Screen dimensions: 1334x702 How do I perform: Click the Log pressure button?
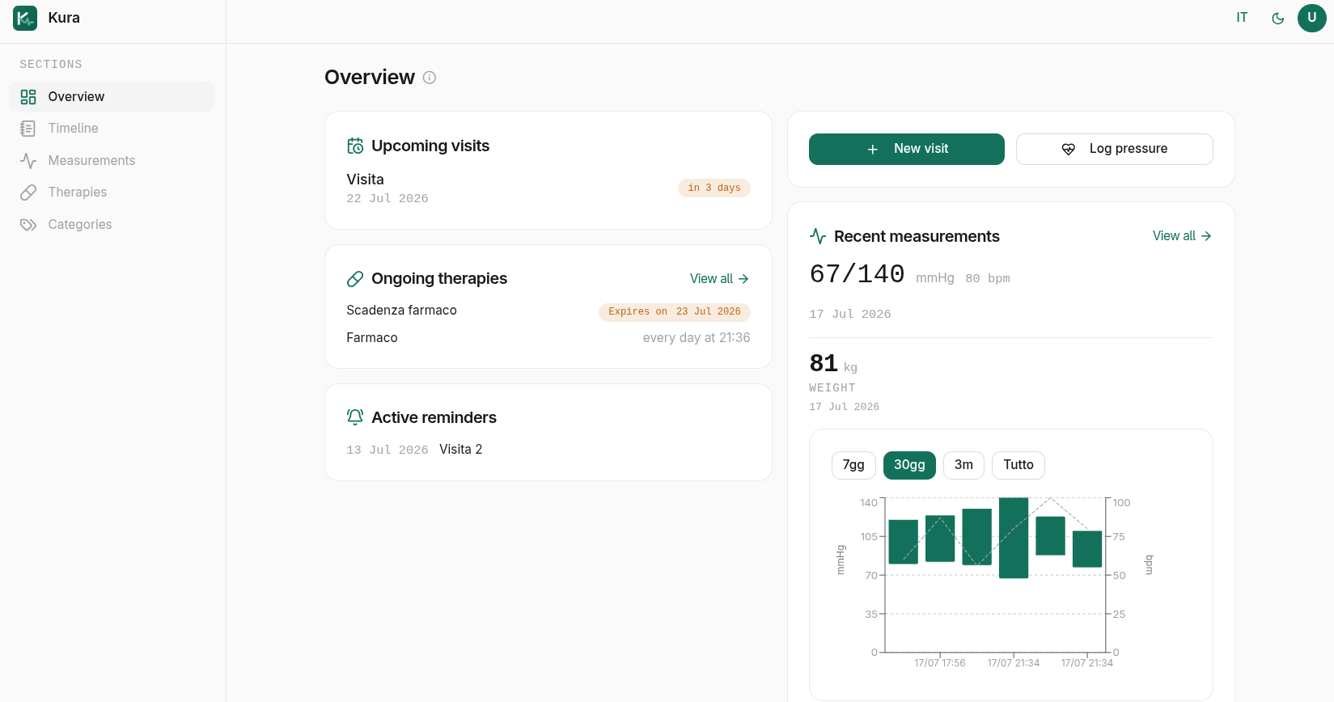(1115, 149)
